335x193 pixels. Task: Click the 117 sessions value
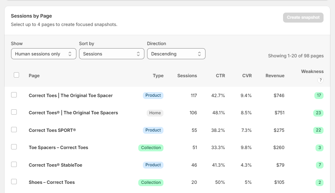click(x=194, y=96)
